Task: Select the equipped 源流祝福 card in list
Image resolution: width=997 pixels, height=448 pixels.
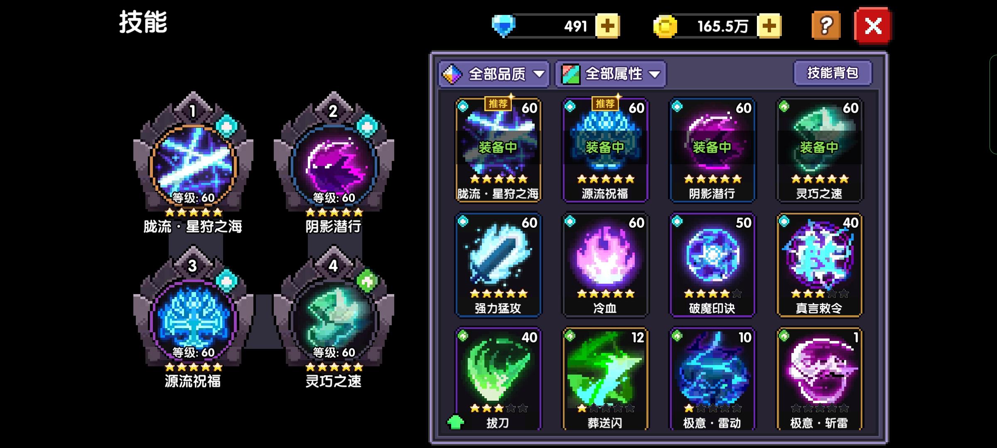Action: pos(605,151)
